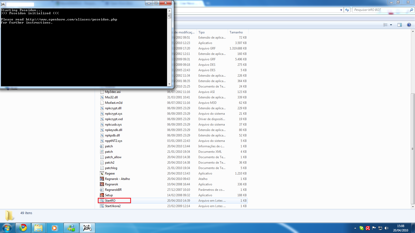Select the patch2 file name
The height and width of the screenshot is (233, 415).
point(110,163)
